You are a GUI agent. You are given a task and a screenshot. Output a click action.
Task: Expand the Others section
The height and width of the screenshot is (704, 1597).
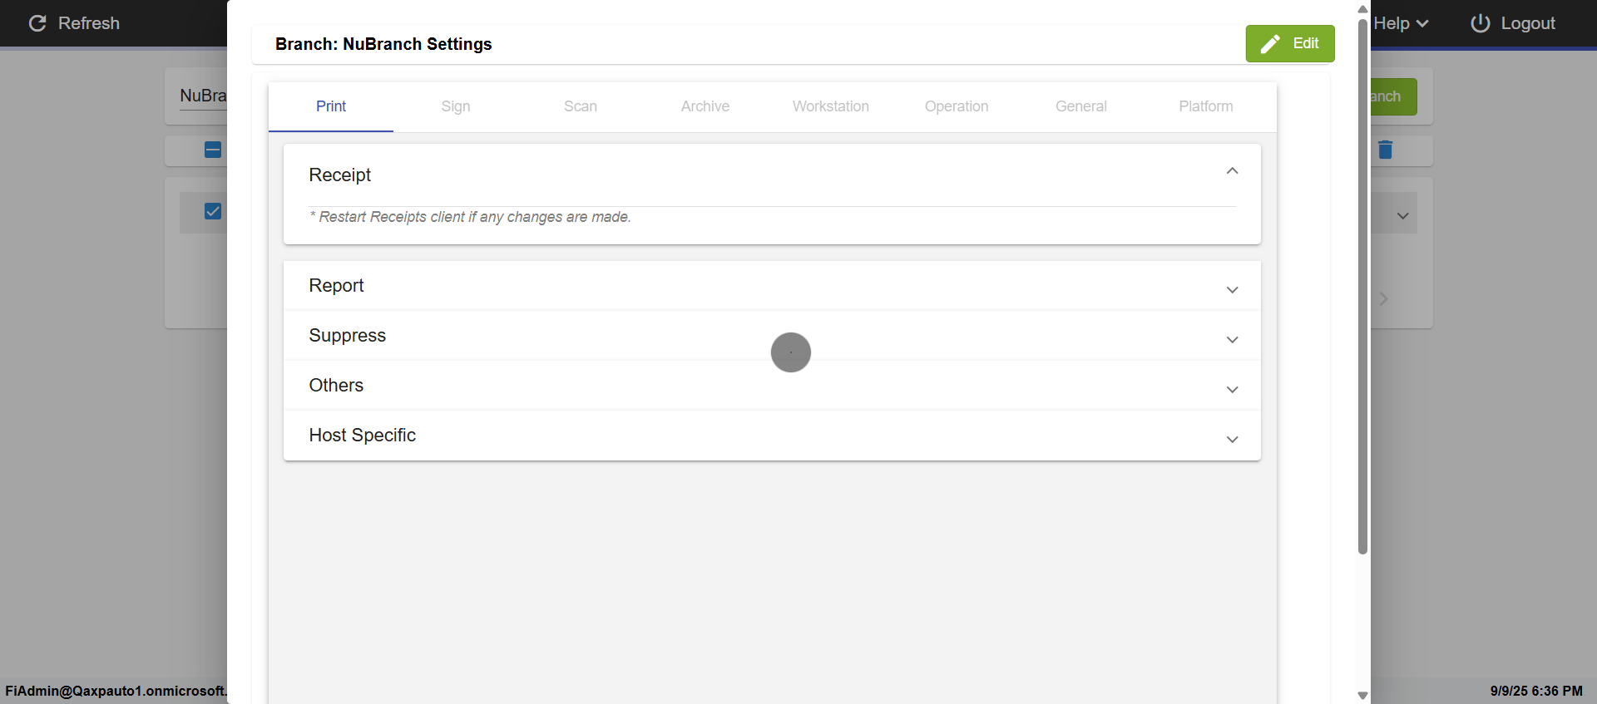(1232, 389)
